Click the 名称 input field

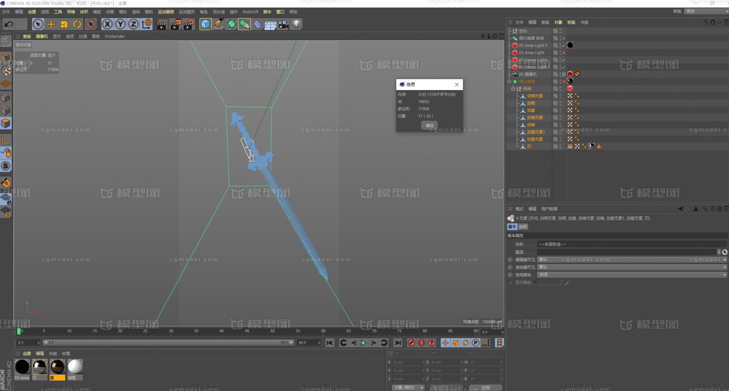point(632,244)
